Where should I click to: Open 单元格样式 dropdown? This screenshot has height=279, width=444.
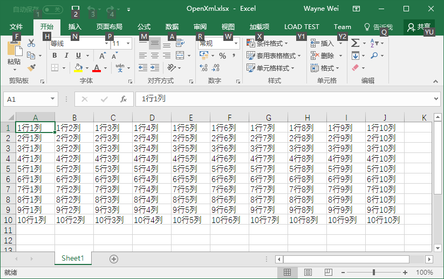pos(270,68)
